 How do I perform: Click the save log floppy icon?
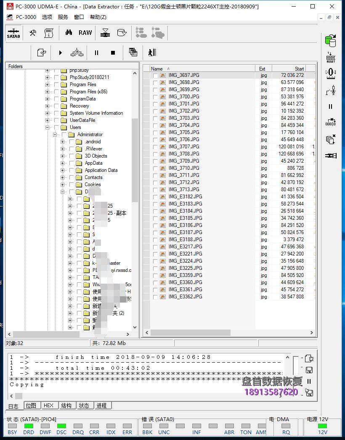click(309, 370)
